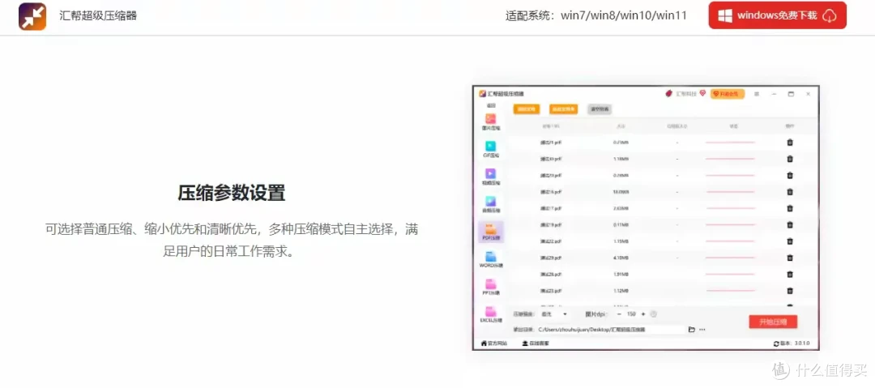The height and width of the screenshot is (388, 875).
Task: Click the folder icon beside the 输出目录 path
Action: pos(691,330)
